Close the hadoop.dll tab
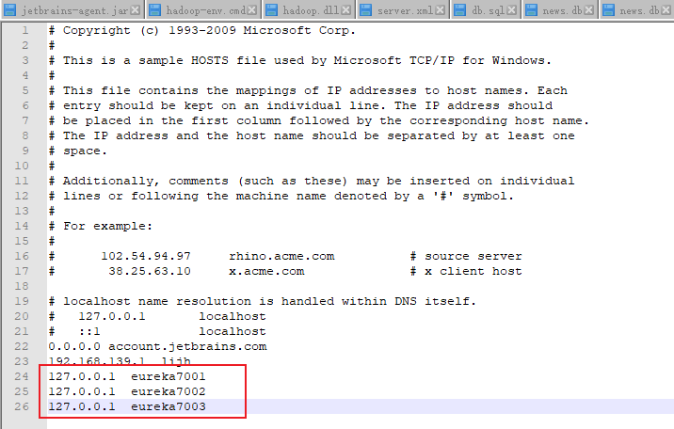Image resolution: width=674 pixels, height=429 pixels. (346, 9)
